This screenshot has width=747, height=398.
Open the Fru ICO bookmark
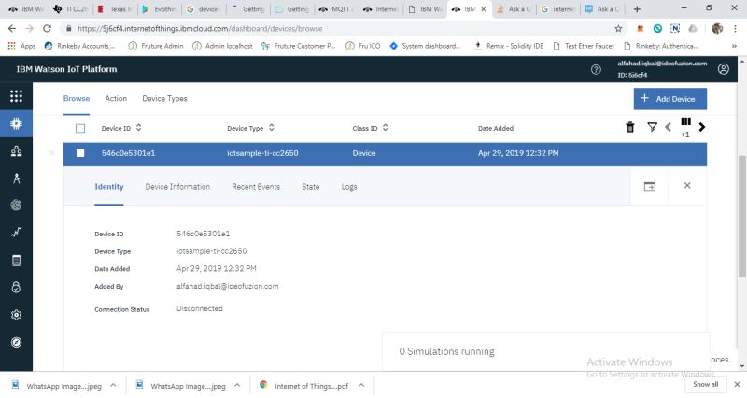pos(363,46)
